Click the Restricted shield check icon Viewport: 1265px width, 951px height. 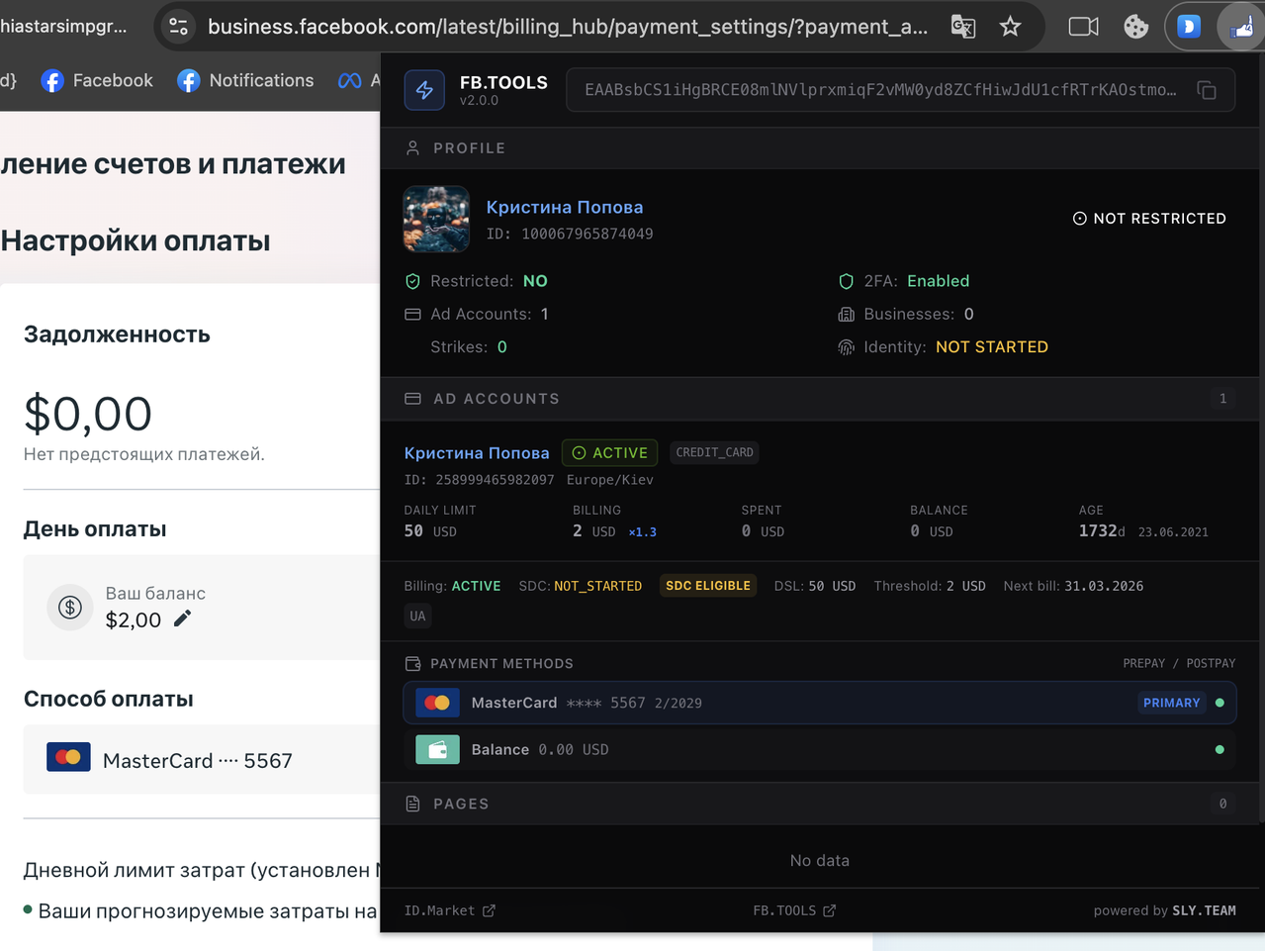click(412, 281)
